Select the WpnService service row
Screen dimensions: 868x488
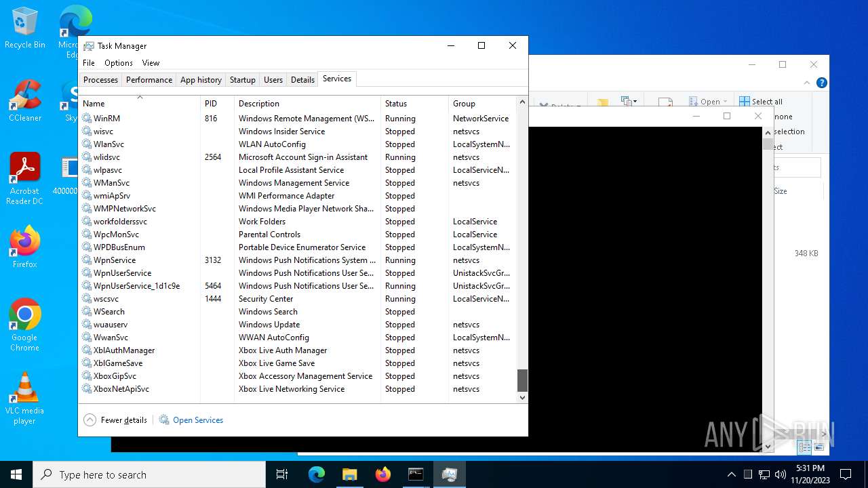click(x=298, y=260)
